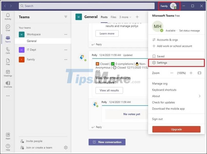This screenshot has width=207, height=154.
Task: Expand the 3 more tabs dropdown
Action: [x=125, y=17]
